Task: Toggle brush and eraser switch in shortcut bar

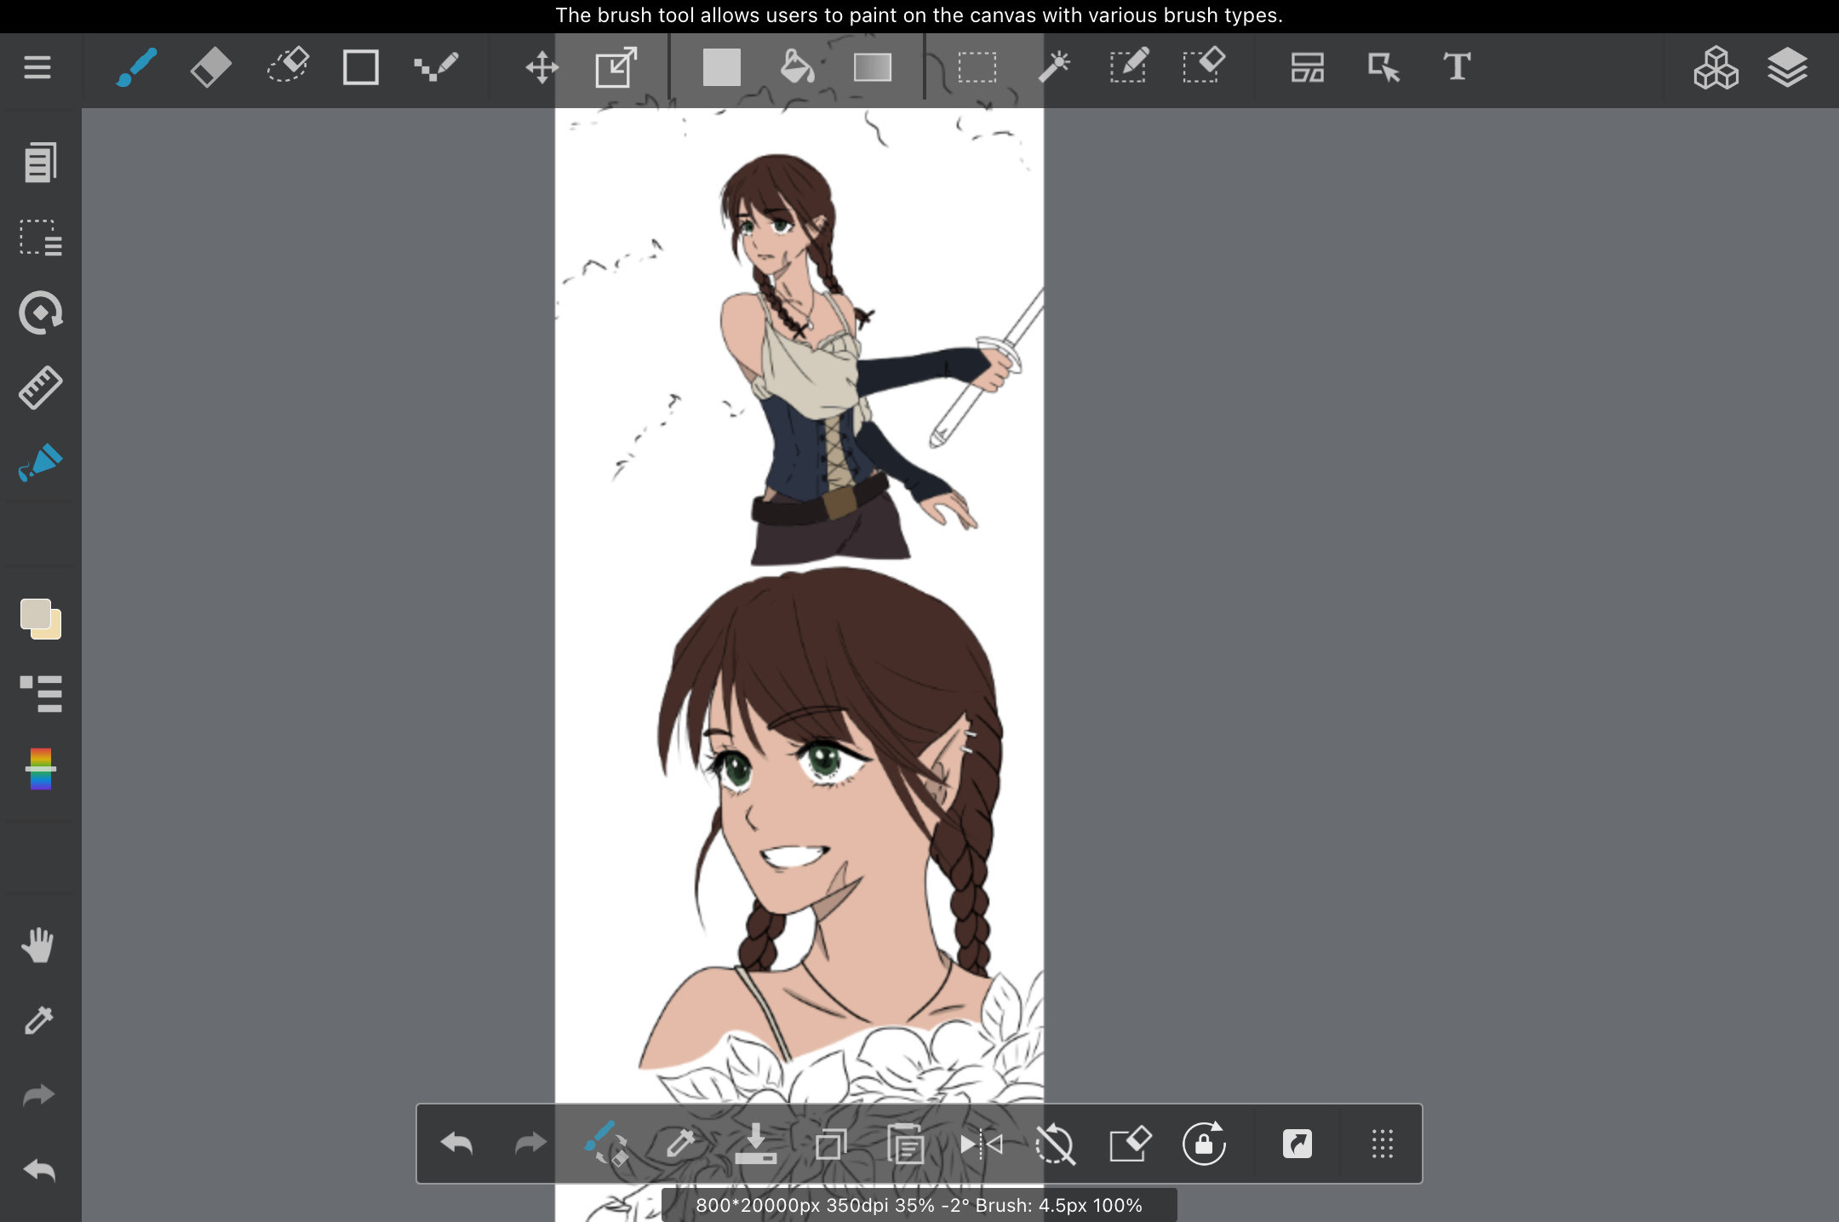Action: click(x=605, y=1144)
